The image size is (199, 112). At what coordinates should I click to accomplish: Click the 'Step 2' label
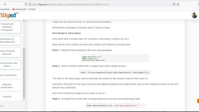tap(56, 66)
